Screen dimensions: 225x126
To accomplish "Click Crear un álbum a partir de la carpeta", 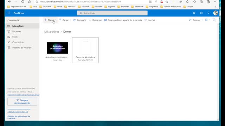I will [123, 20].
